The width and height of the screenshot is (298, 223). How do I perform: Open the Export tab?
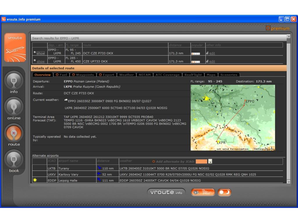pyautogui.click(x=107, y=75)
